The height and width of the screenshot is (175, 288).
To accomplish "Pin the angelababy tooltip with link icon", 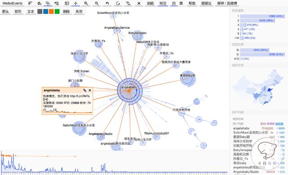I will 85,90.
